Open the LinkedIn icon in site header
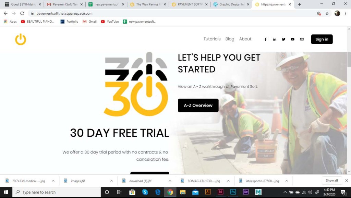Image resolution: width=351 pixels, height=198 pixels. tap(275, 39)
